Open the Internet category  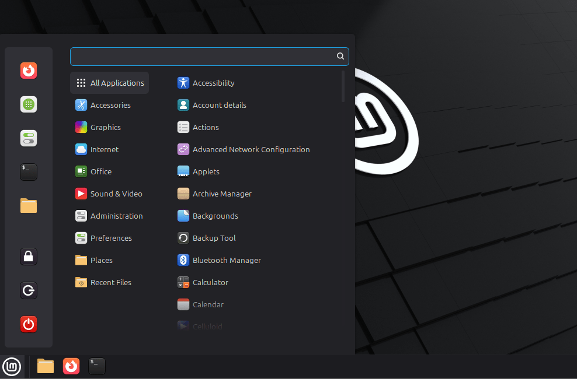coord(110,149)
